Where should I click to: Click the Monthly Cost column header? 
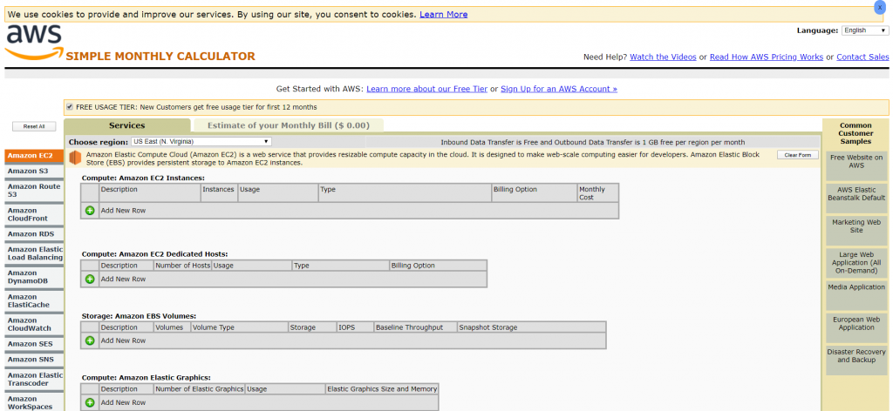tap(597, 193)
